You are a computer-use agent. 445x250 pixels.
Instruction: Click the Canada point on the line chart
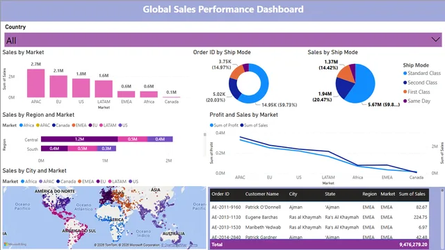416,172
